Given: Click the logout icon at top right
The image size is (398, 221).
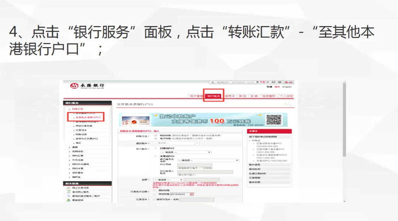Looking at the screenshot, I should 288,82.
